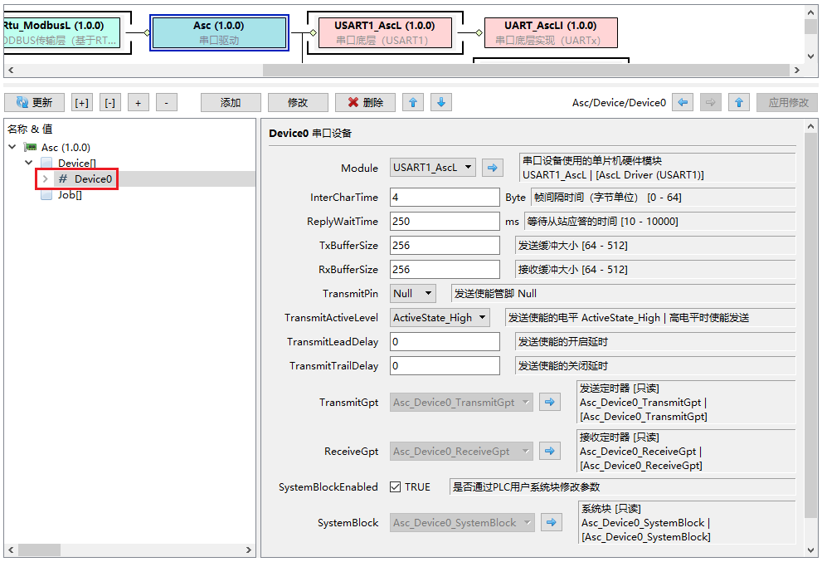Jump to the USART1_AscL module via arrow button
Screen dimensions: 822x562
coord(493,168)
